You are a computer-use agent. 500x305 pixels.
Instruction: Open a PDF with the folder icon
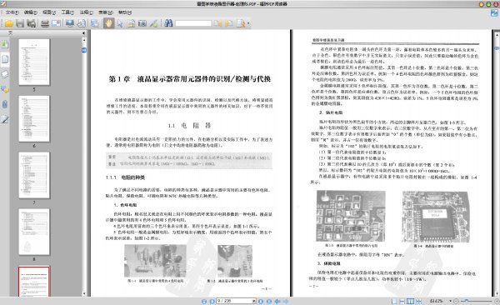[9, 23]
